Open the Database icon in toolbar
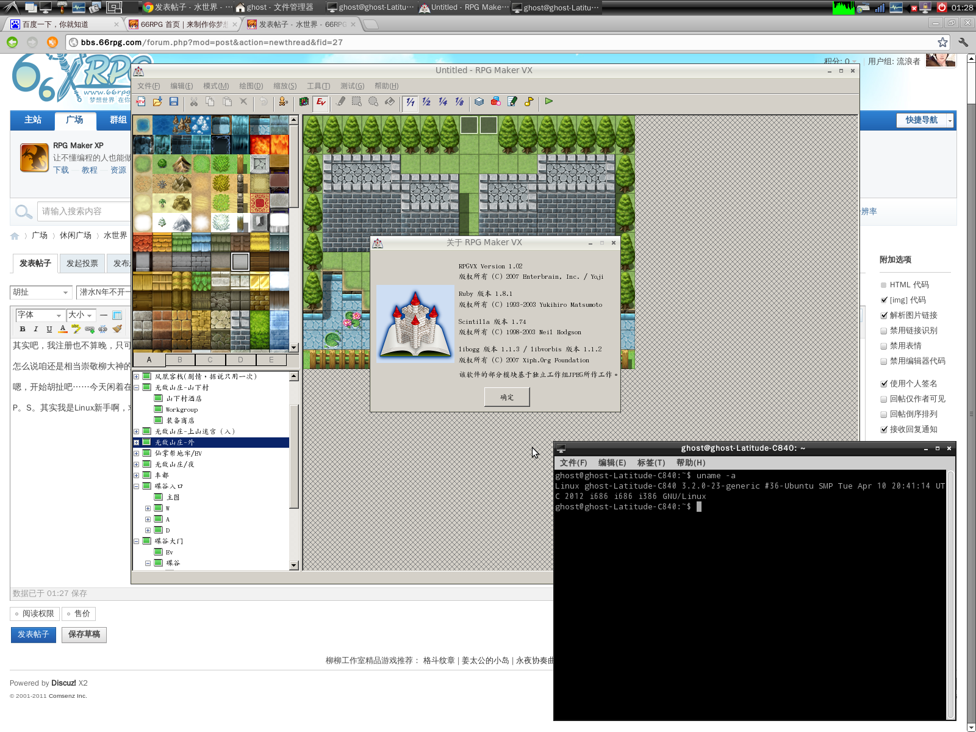The height and width of the screenshot is (732, 976). (479, 102)
